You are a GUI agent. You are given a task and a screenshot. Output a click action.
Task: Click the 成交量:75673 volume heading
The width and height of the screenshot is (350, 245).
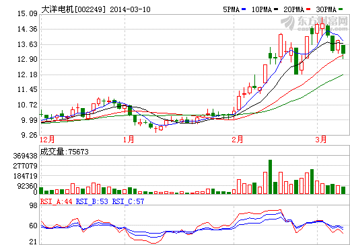click(65, 152)
